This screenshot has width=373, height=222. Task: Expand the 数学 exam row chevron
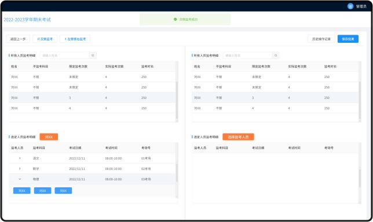tap(20, 169)
